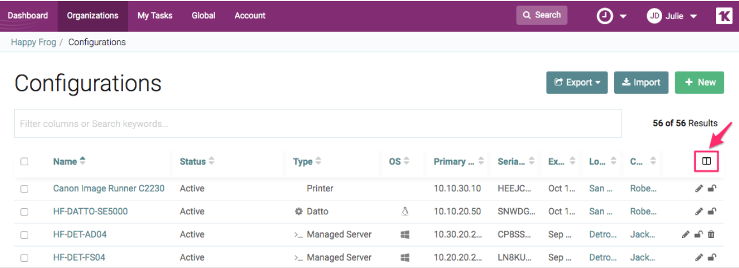Open the Julie user account menu

pyautogui.click(x=672, y=16)
